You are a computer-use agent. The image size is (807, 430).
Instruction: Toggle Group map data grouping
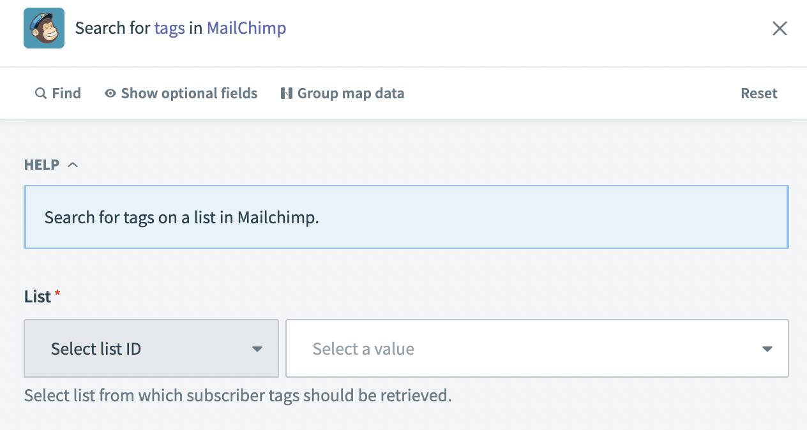pyautogui.click(x=351, y=93)
